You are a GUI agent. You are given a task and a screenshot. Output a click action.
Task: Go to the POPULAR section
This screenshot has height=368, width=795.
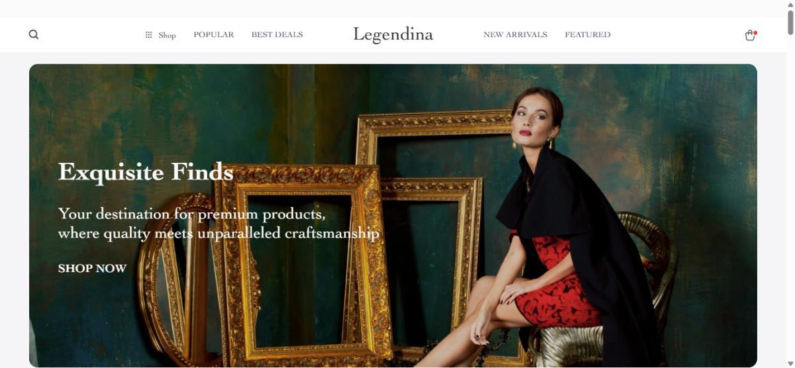213,34
